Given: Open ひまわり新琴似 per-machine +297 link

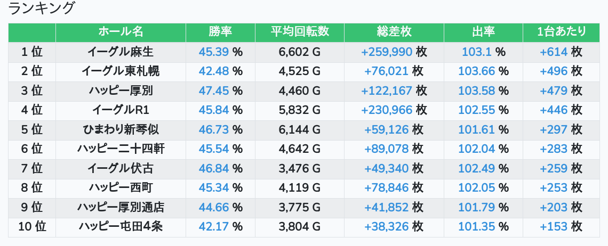Looking at the screenshot, I should click(554, 129).
